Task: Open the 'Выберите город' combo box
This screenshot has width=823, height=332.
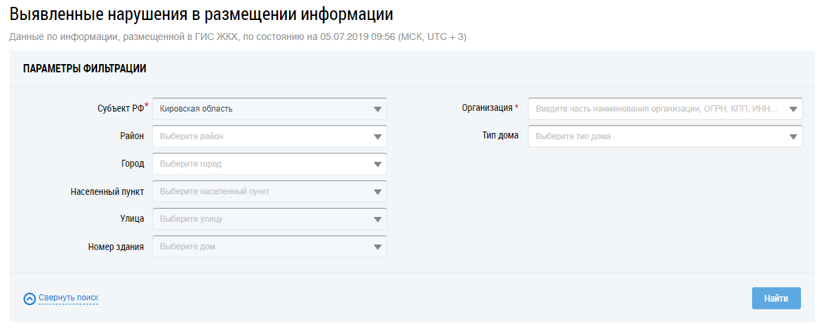Action: point(261,164)
